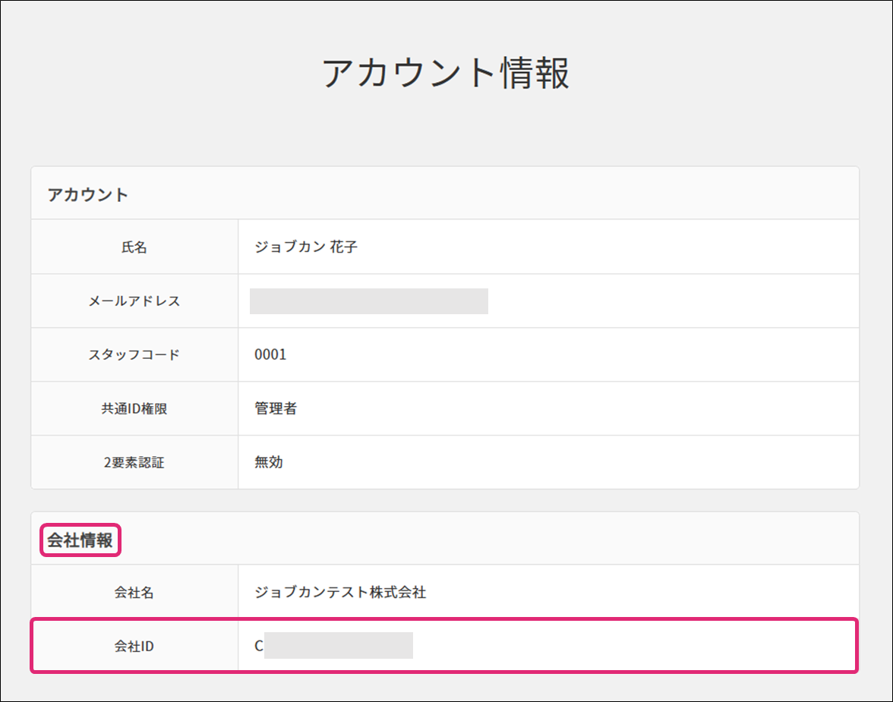Image resolution: width=893 pixels, height=702 pixels.
Task: Click the 会社ID field label
Action: (134, 647)
